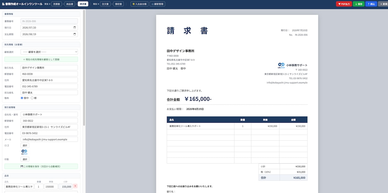Click the issuer 郵便番号 field 160-0022
The width and height of the screenshot is (388, 193).
(x=49, y=121)
